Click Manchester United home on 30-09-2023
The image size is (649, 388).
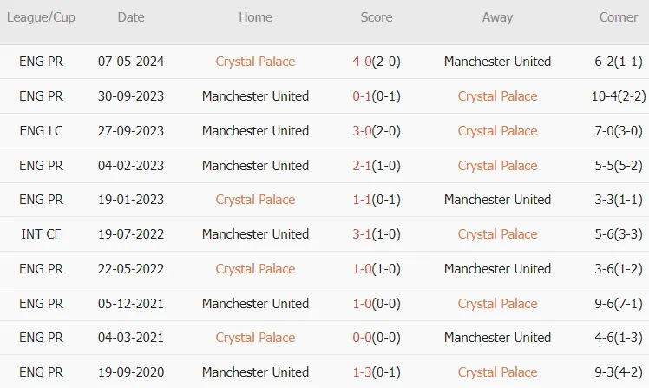click(x=255, y=96)
